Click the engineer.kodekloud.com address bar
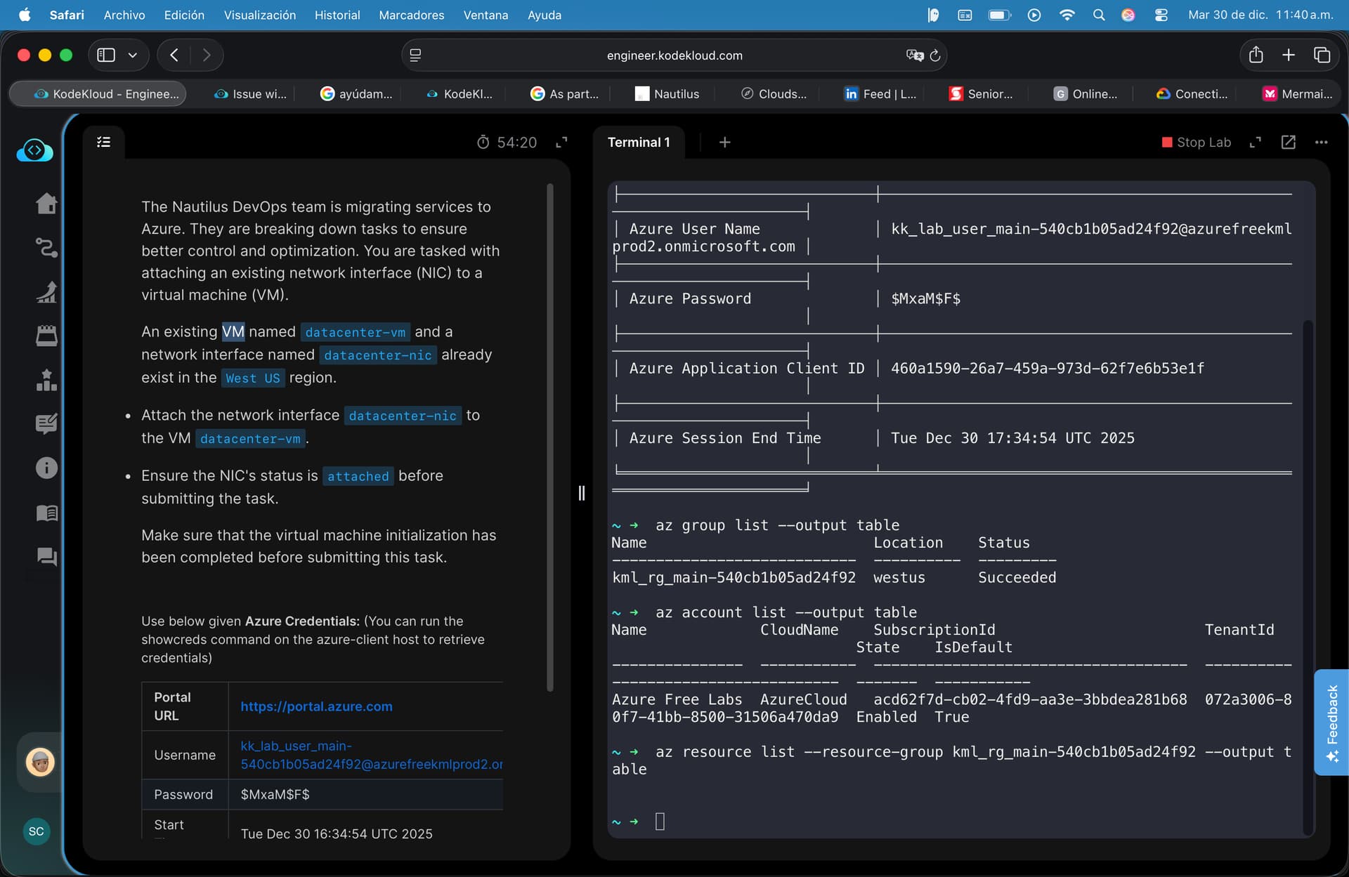Image resolution: width=1349 pixels, height=877 pixels. 674,55
